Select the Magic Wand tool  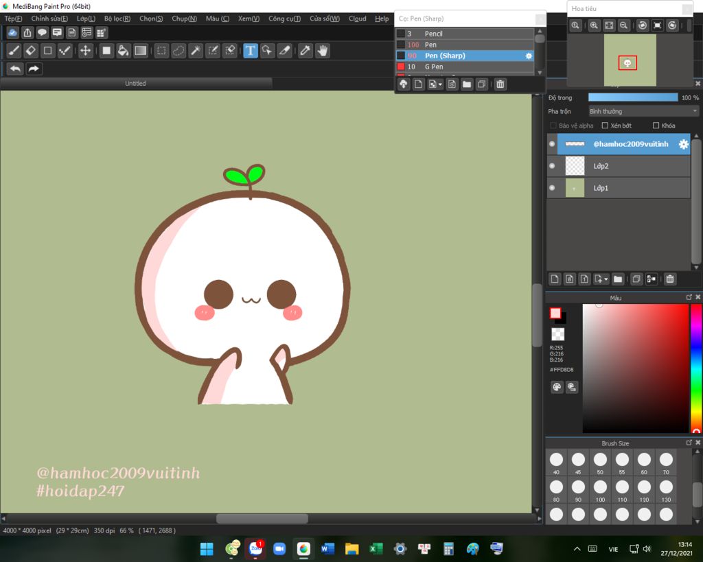[x=196, y=51]
